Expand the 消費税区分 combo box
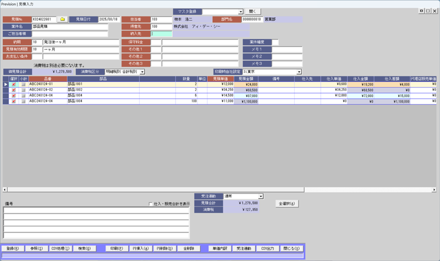 (x=142, y=71)
